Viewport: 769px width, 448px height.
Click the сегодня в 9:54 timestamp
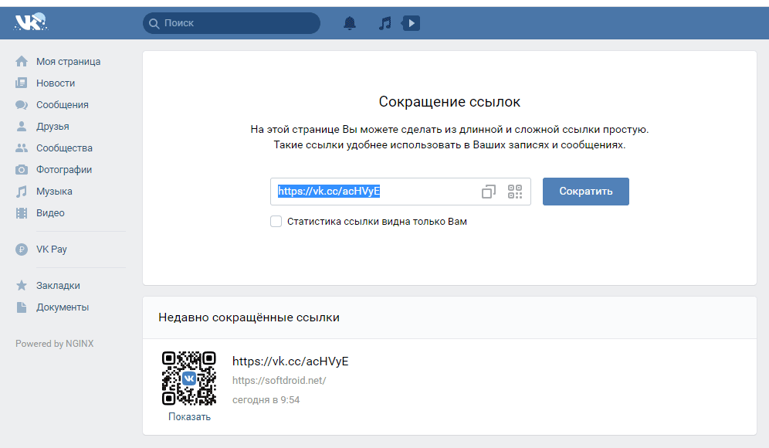[266, 400]
